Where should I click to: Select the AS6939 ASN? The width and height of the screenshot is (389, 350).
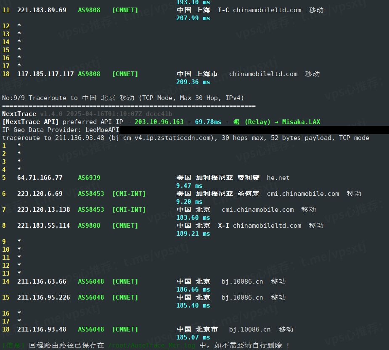coord(89,178)
